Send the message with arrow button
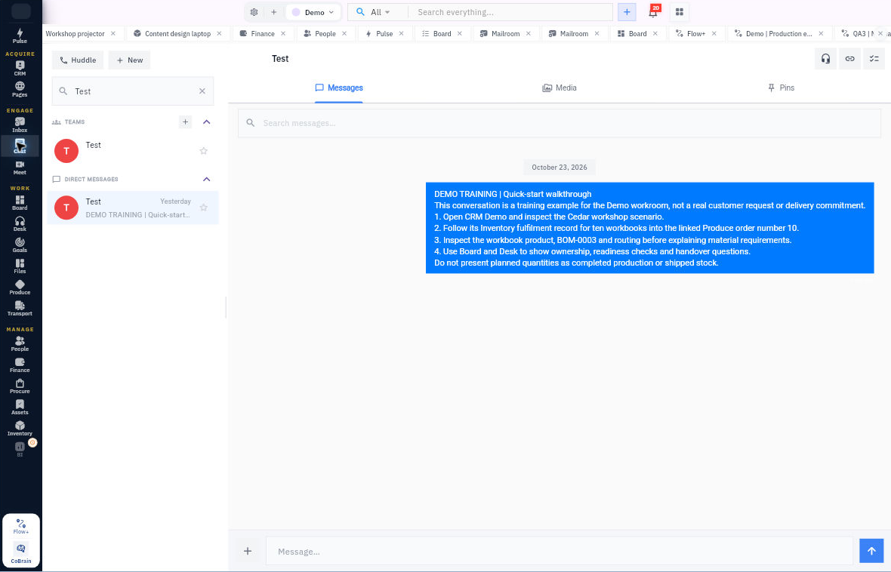The width and height of the screenshot is (891, 572). [871, 550]
